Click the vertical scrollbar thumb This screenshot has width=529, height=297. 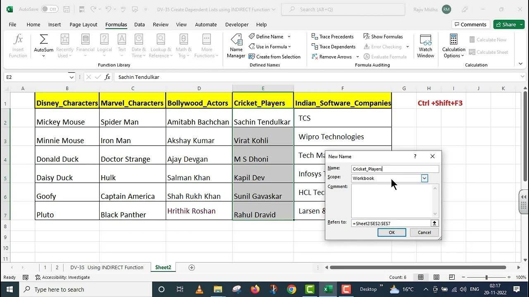pyautogui.click(x=526, y=136)
